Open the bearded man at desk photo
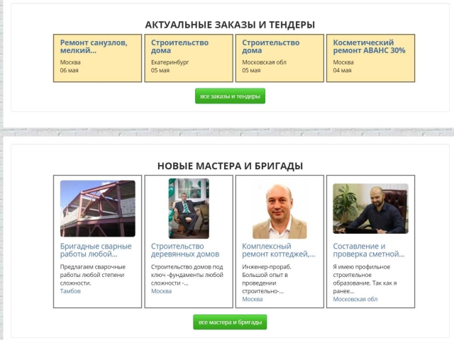The width and height of the screenshot is (454, 340). point(370,208)
